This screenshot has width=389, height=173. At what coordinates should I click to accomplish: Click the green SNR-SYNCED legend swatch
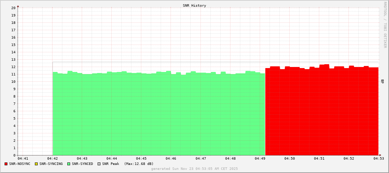(68, 164)
